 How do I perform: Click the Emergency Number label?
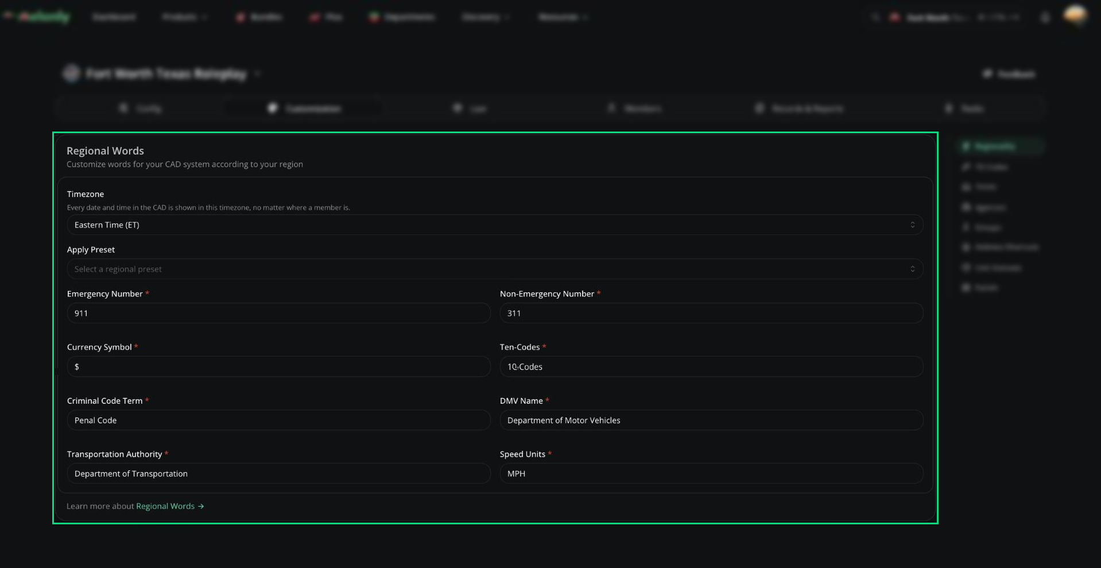(x=104, y=293)
